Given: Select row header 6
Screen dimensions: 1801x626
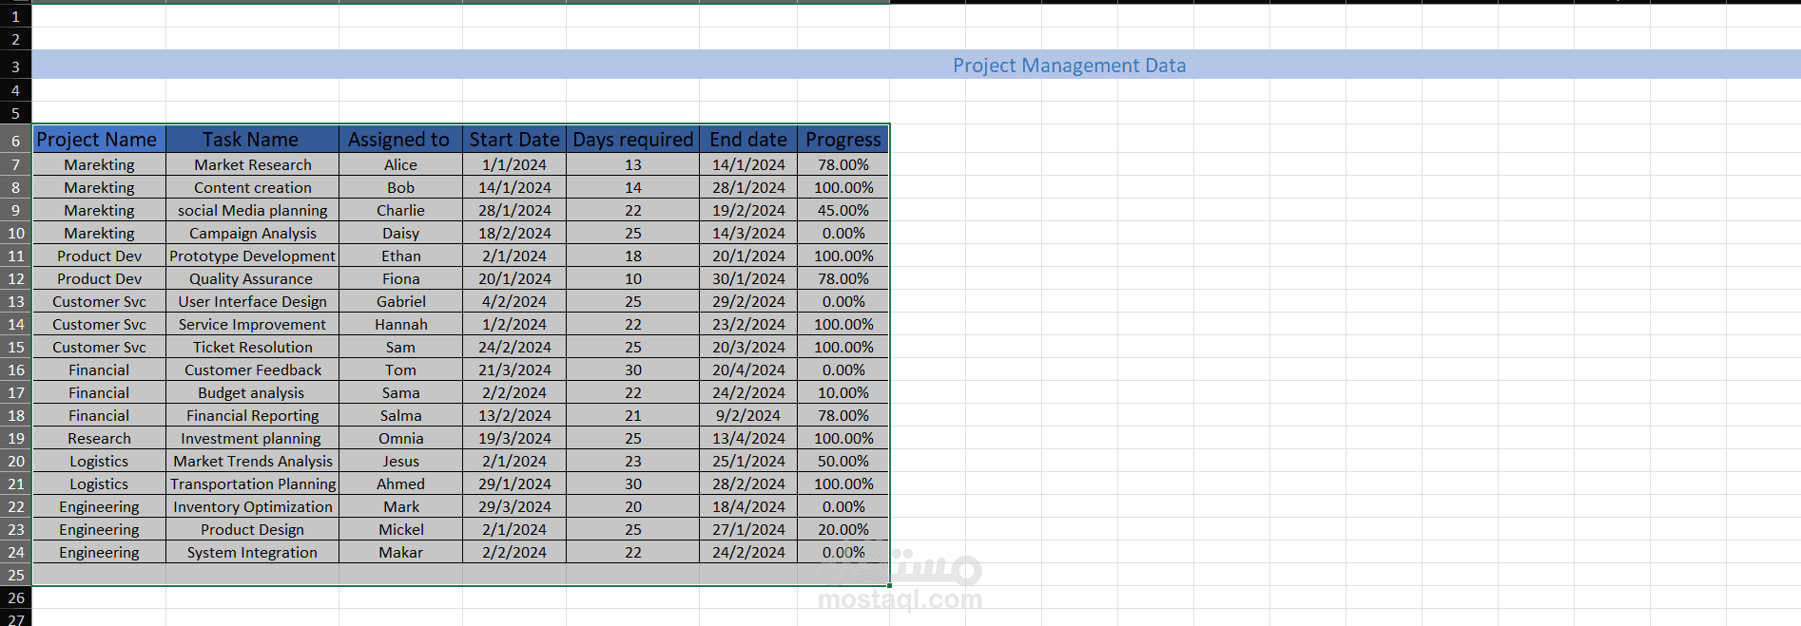Looking at the screenshot, I should click(15, 140).
